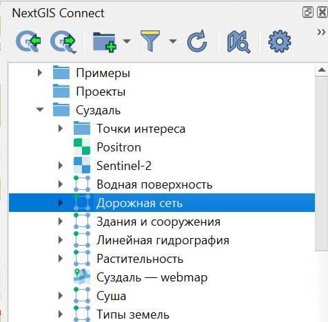Click the blue Sentinel-2 raster icon

click(82, 165)
